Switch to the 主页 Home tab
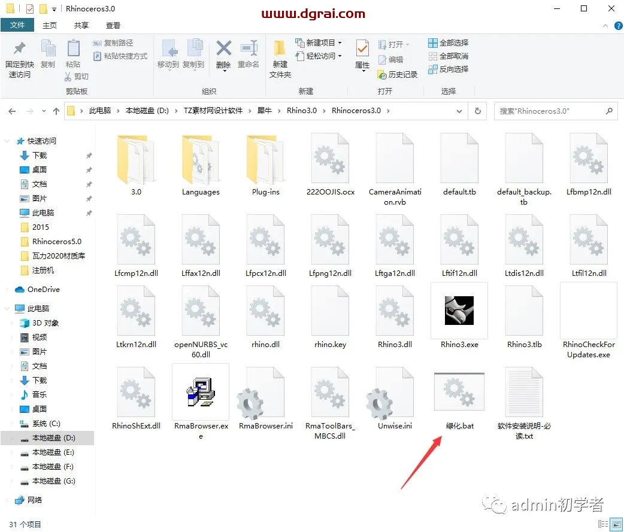Image resolution: width=624 pixels, height=532 pixels. tap(50, 26)
